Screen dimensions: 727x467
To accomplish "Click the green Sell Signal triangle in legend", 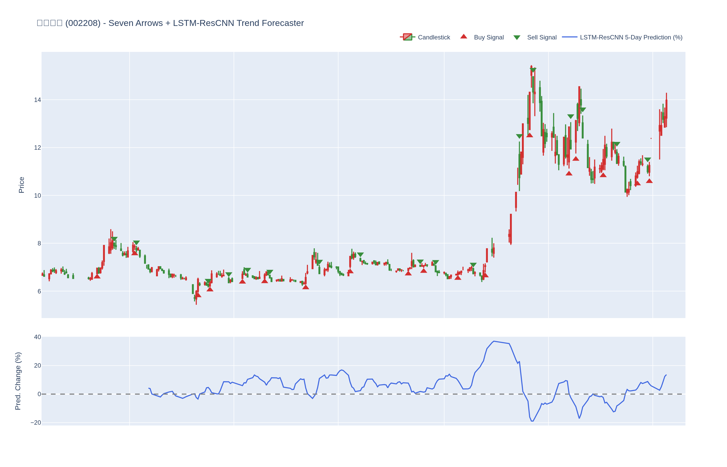I will [517, 38].
